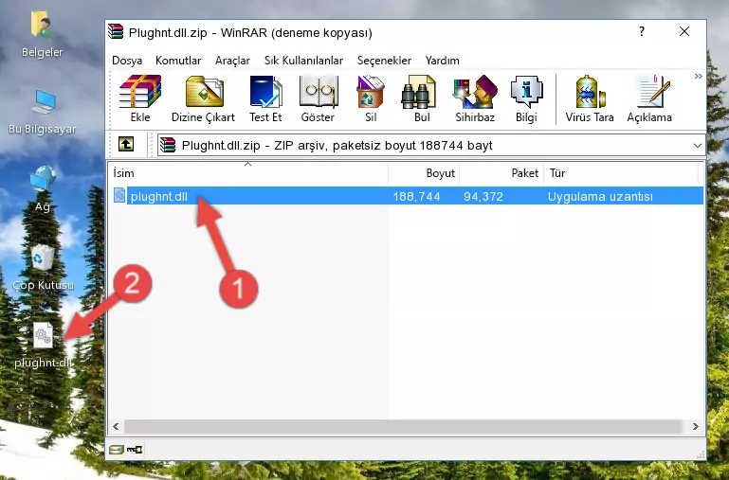Click horizontal scrollbar left arrow

click(x=116, y=426)
